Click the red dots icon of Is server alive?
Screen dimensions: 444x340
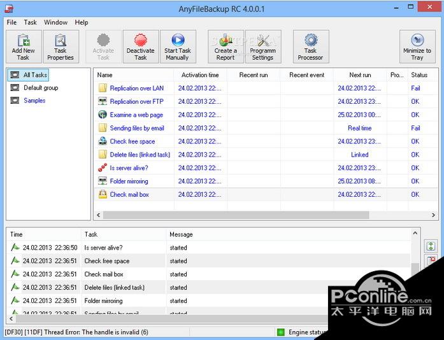tap(103, 168)
